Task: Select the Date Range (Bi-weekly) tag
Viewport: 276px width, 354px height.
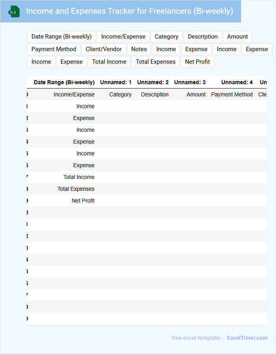Action: [61, 37]
